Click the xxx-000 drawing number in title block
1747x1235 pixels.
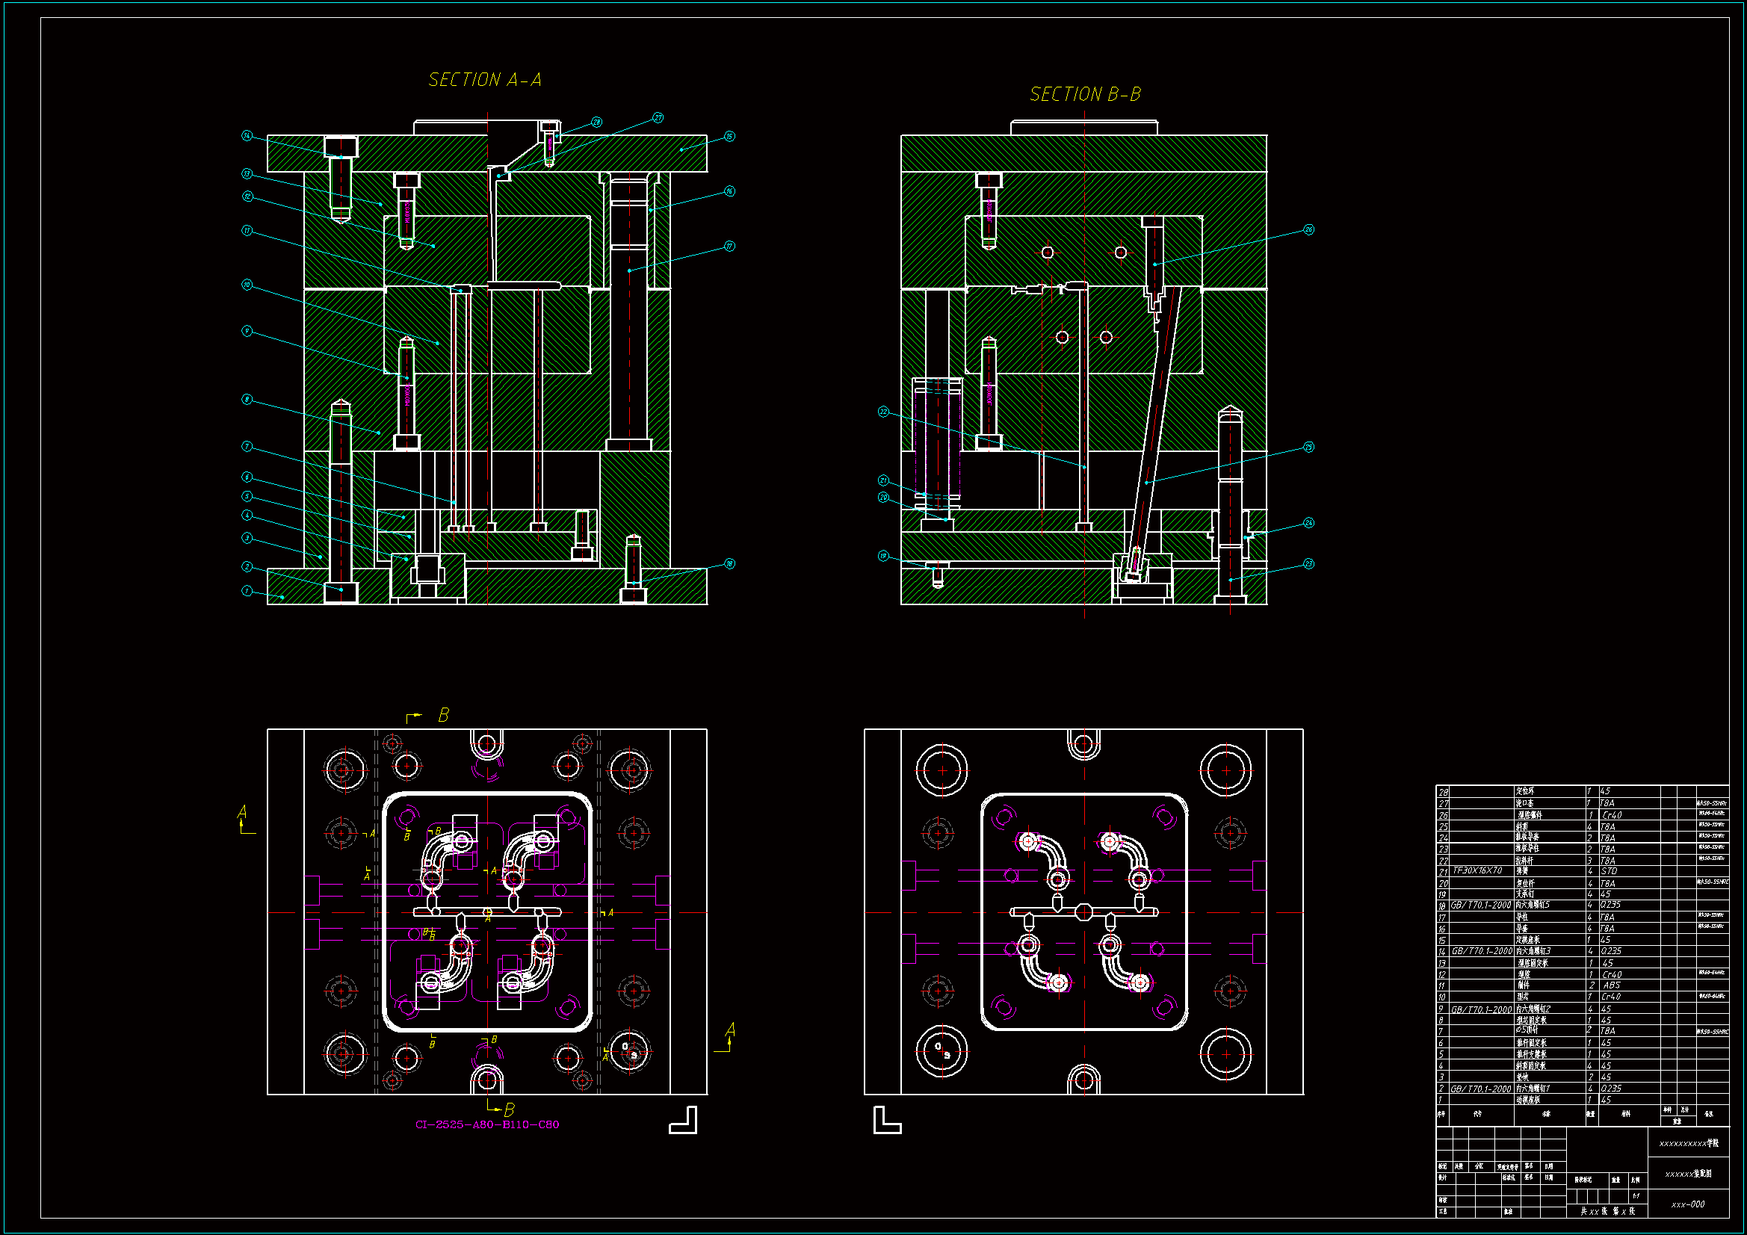1688,1204
